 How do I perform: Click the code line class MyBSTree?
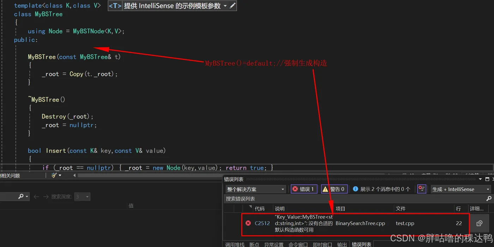[38, 14]
